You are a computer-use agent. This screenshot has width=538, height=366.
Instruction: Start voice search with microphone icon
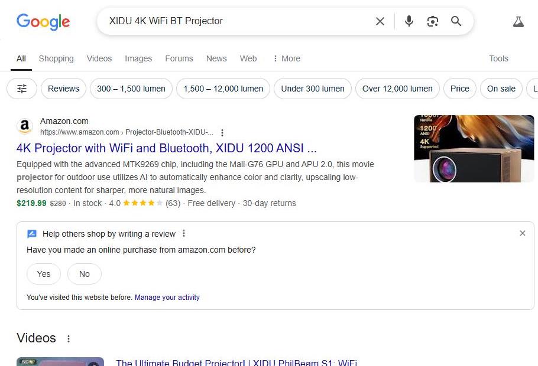pos(409,21)
